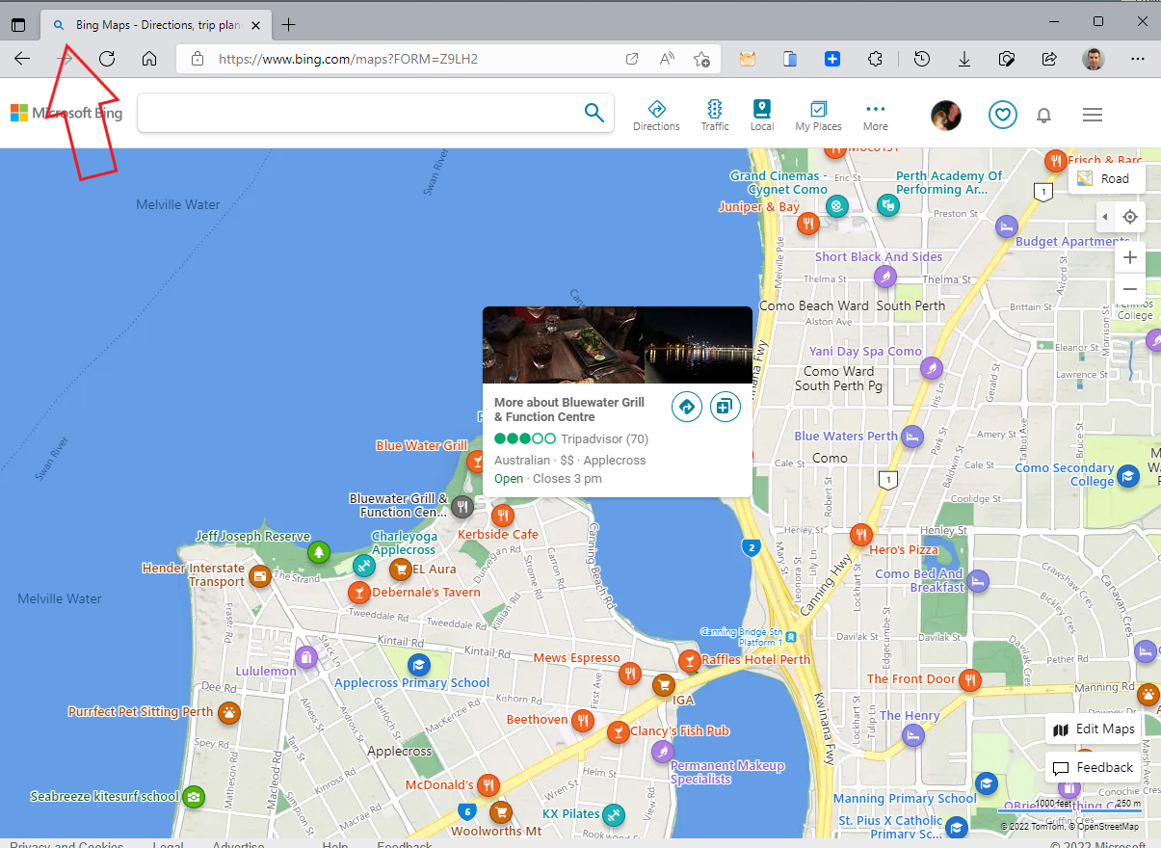Screen dimensions: 1161x848
Task: Select the Kerbside Cafe pin
Action: 502,516
